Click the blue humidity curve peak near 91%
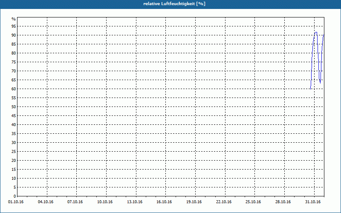 [x=316, y=32]
